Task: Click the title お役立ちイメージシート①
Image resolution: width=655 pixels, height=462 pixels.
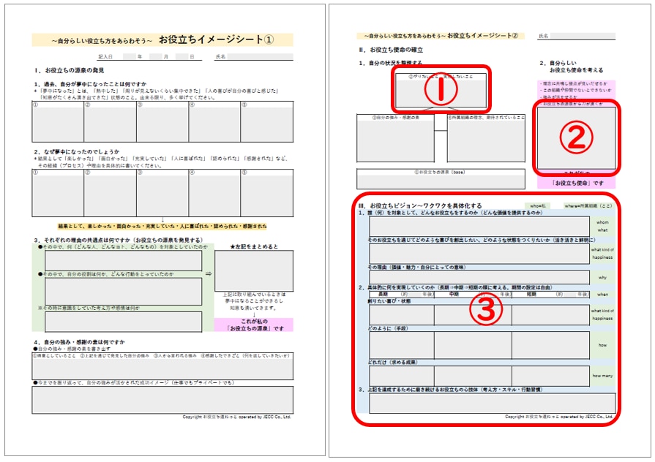Action: (216, 39)
